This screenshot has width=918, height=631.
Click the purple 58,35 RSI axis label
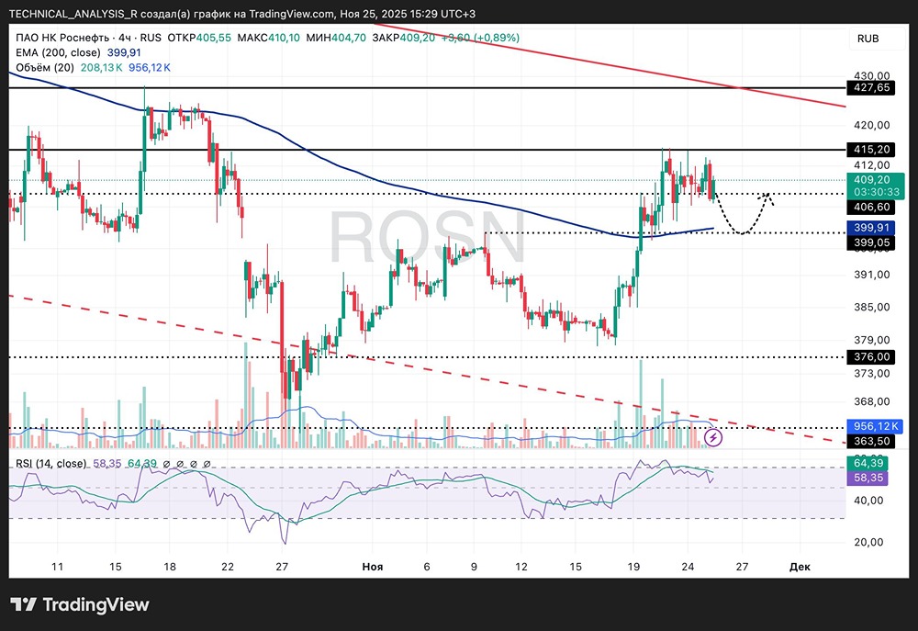[x=868, y=479]
